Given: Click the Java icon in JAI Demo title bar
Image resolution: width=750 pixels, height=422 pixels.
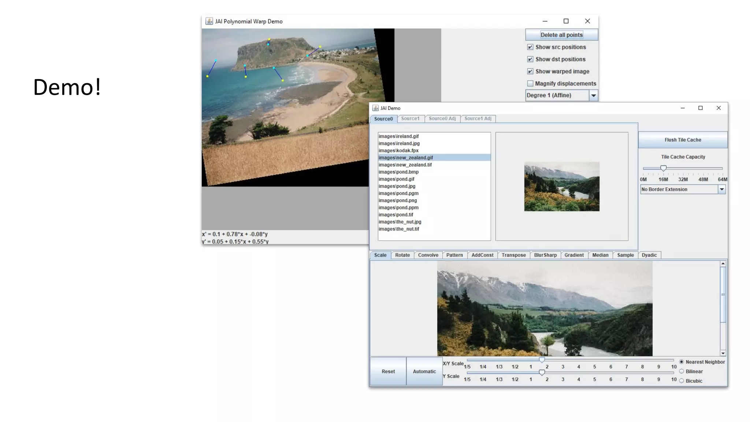Looking at the screenshot, I should [x=375, y=108].
